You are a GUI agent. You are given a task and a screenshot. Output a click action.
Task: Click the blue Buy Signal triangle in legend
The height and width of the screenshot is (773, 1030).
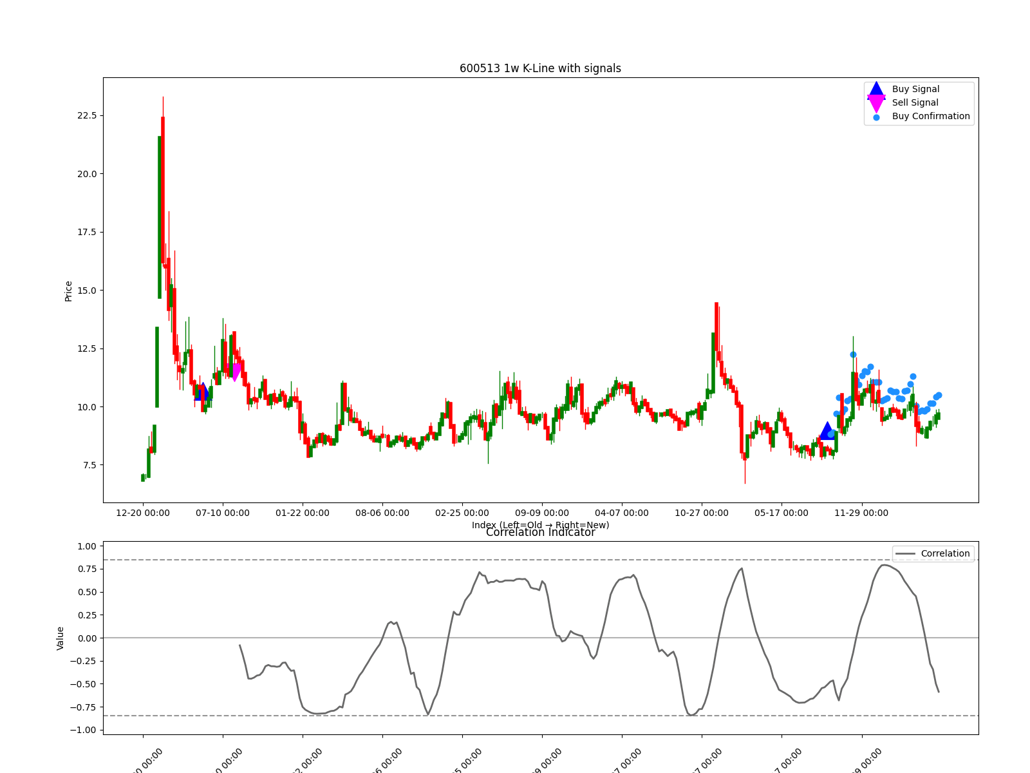tap(876, 90)
